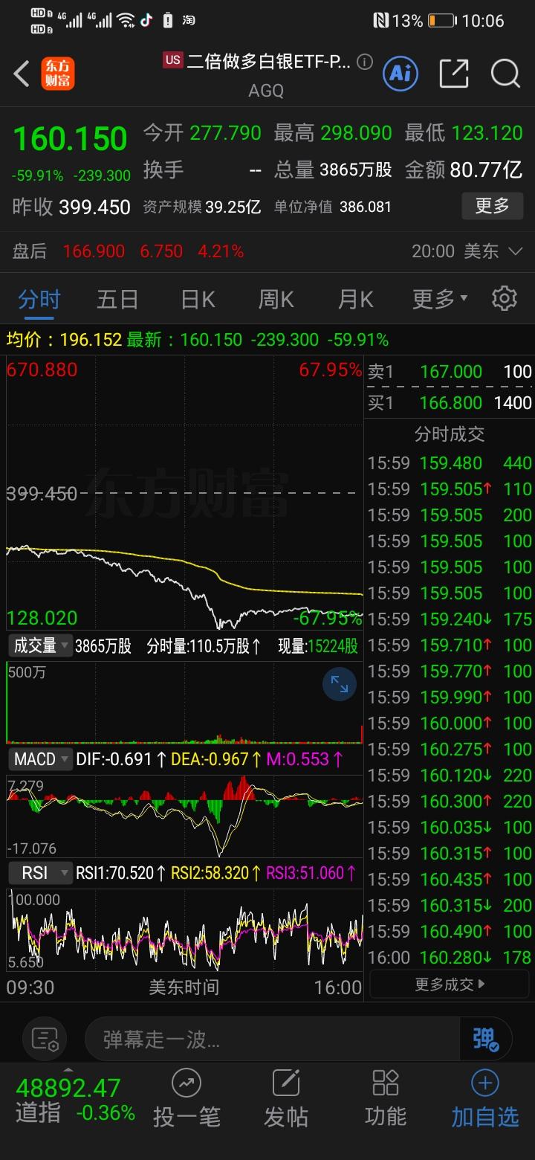Open the 道指 index ticker 48892.47
Viewport: 535px width, 1160px height.
click(x=75, y=1100)
